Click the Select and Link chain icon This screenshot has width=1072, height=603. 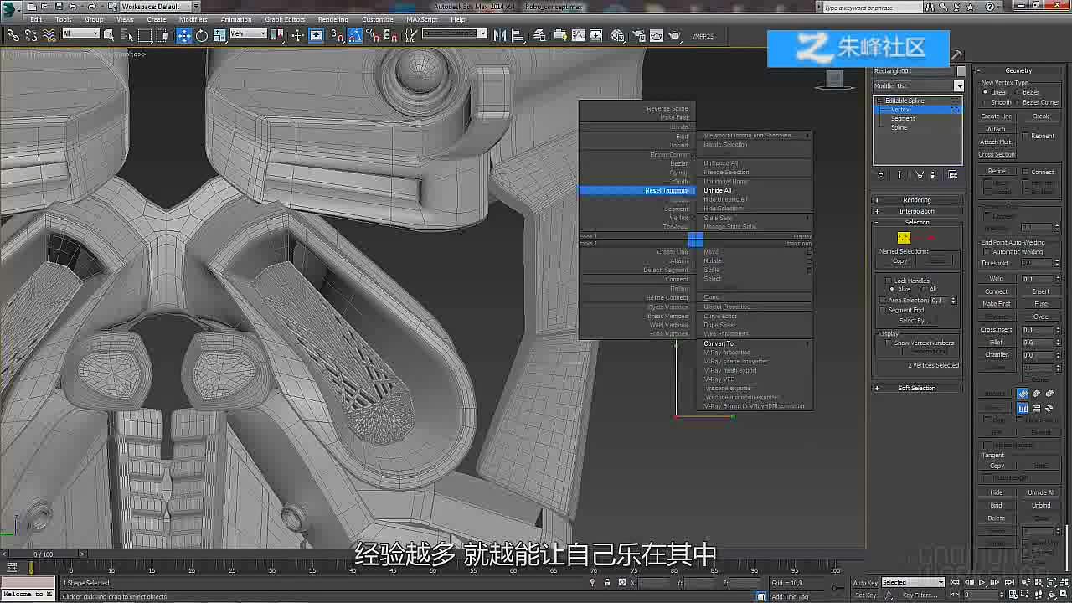tap(13, 35)
